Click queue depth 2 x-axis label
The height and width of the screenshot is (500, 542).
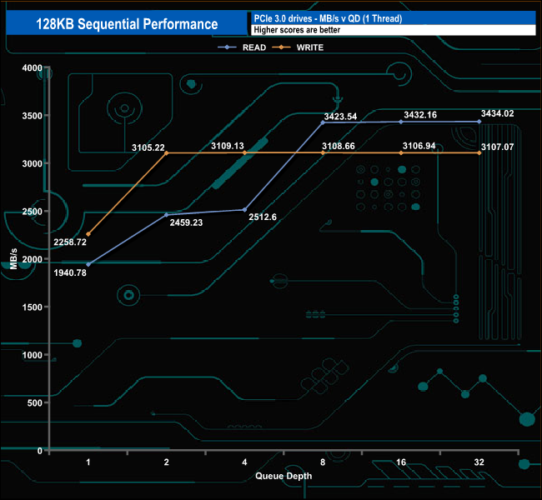click(x=166, y=462)
